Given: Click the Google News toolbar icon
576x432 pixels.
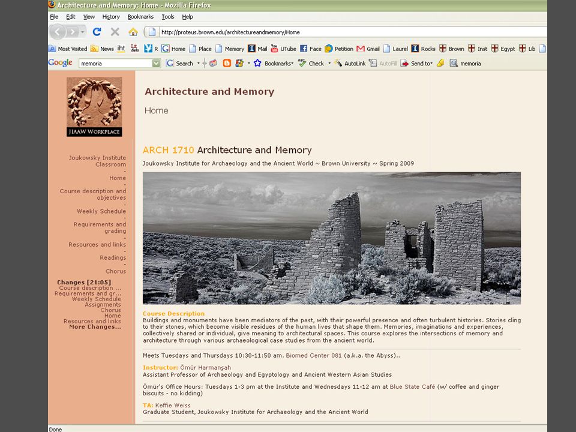Looking at the screenshot, I should point(213,63).
